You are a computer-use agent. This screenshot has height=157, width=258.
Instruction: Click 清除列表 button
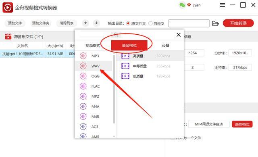point(67,23)
